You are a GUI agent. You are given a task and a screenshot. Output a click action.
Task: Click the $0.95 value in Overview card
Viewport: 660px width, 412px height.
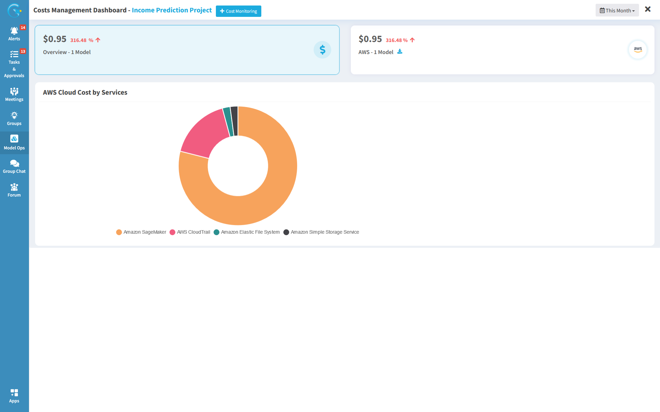pyautogui.click(x=55, y=39)
